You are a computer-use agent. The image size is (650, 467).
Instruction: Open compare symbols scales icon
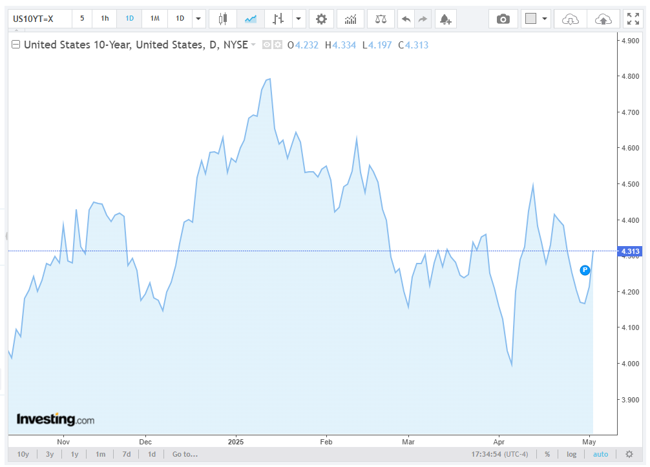coord(381,19)
